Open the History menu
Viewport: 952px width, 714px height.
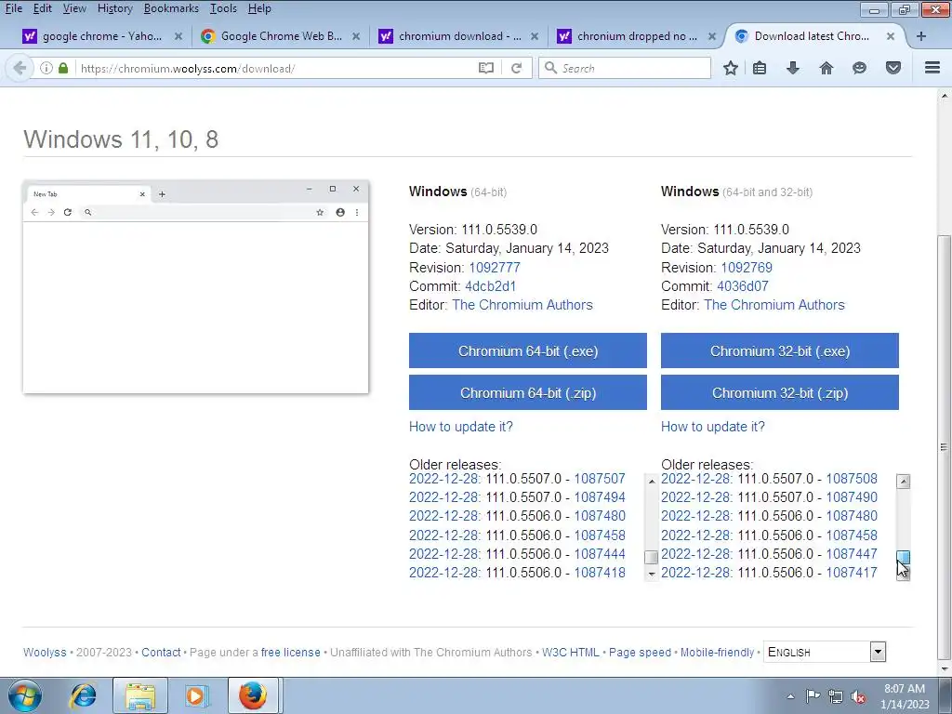click(114, 8)
